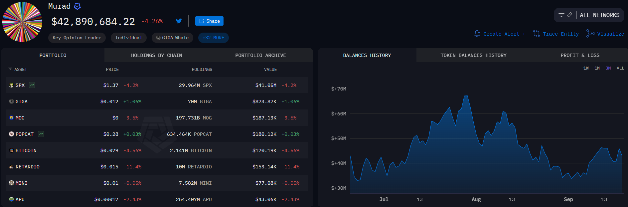Select the 1M time range
The image size is (628, 207).
(x=597, y=68)
